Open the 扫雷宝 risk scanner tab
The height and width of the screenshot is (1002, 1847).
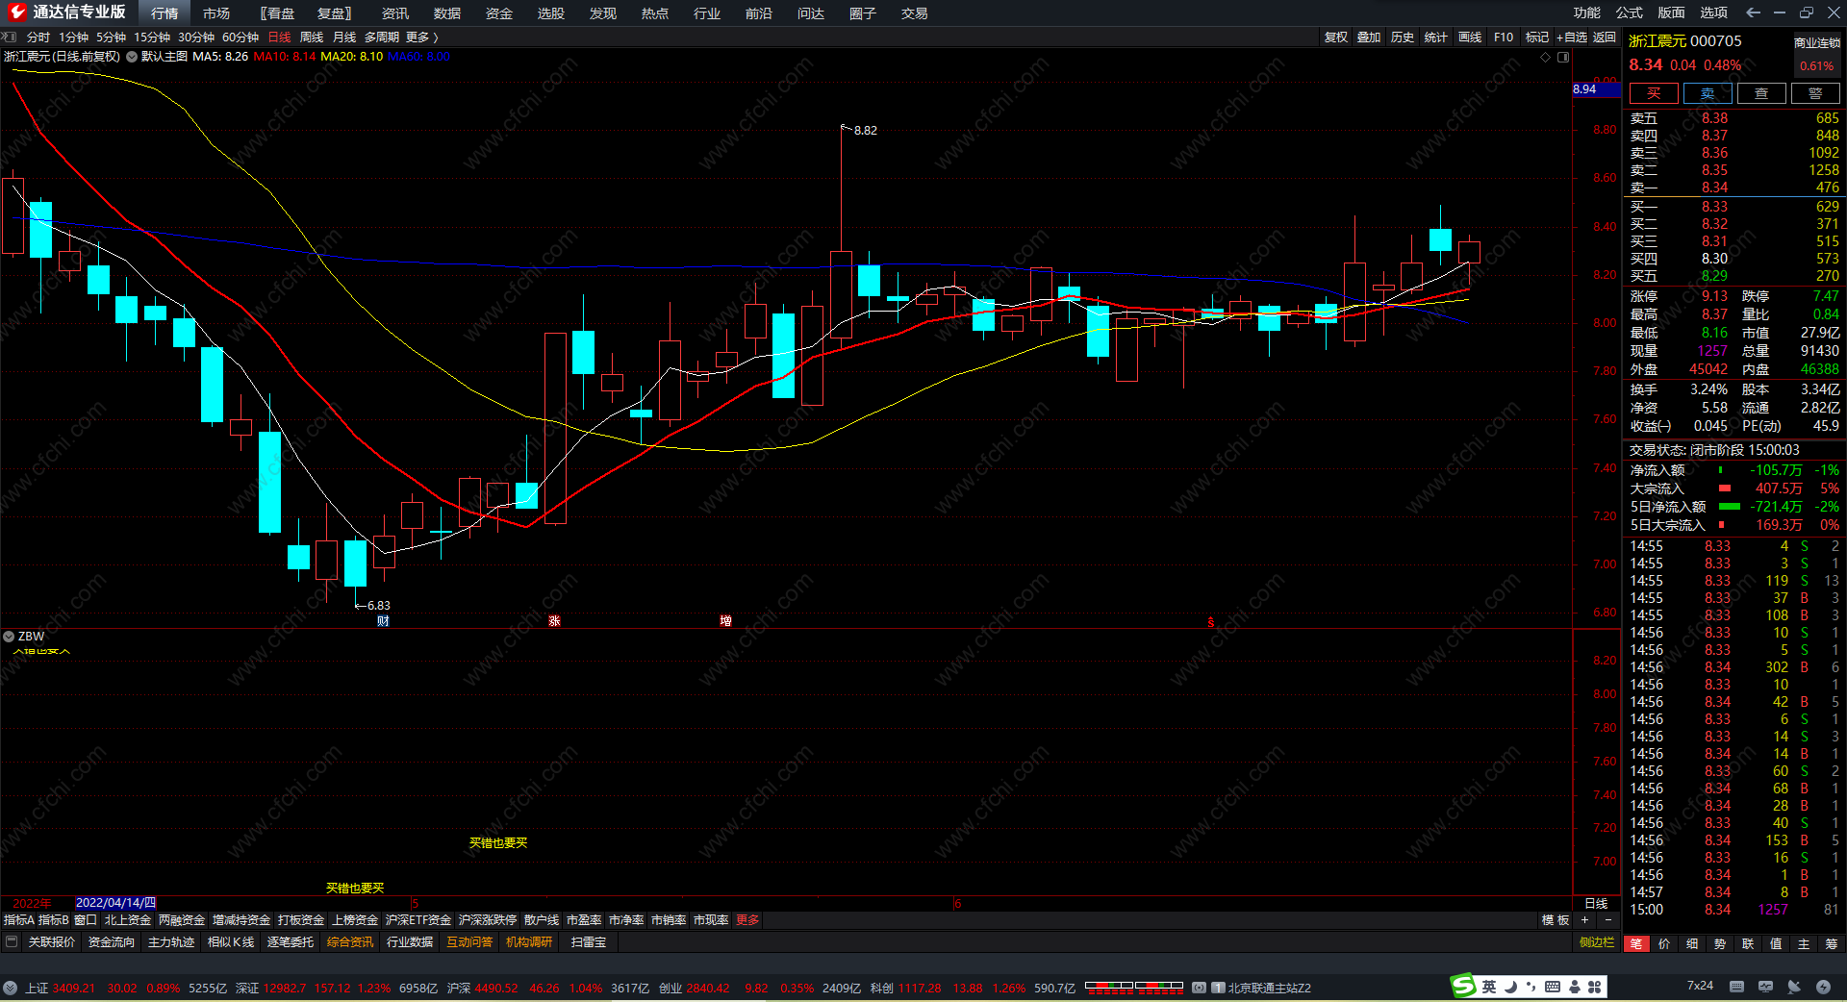click(589, 941)
